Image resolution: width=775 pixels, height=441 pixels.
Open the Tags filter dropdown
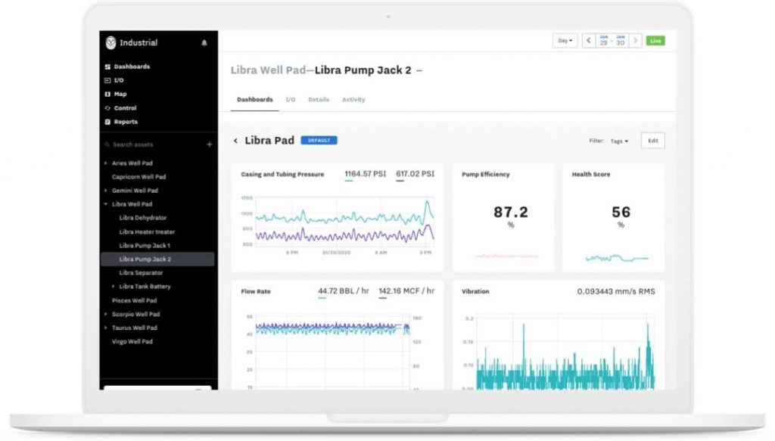[618, 141]
